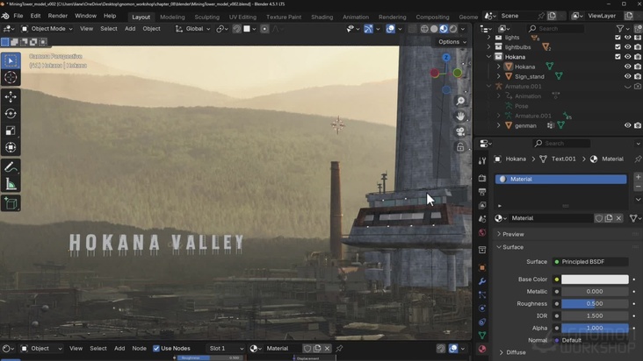
Task: Disable Sign_stand in renders via camera icon
Action: click(638, 76)
